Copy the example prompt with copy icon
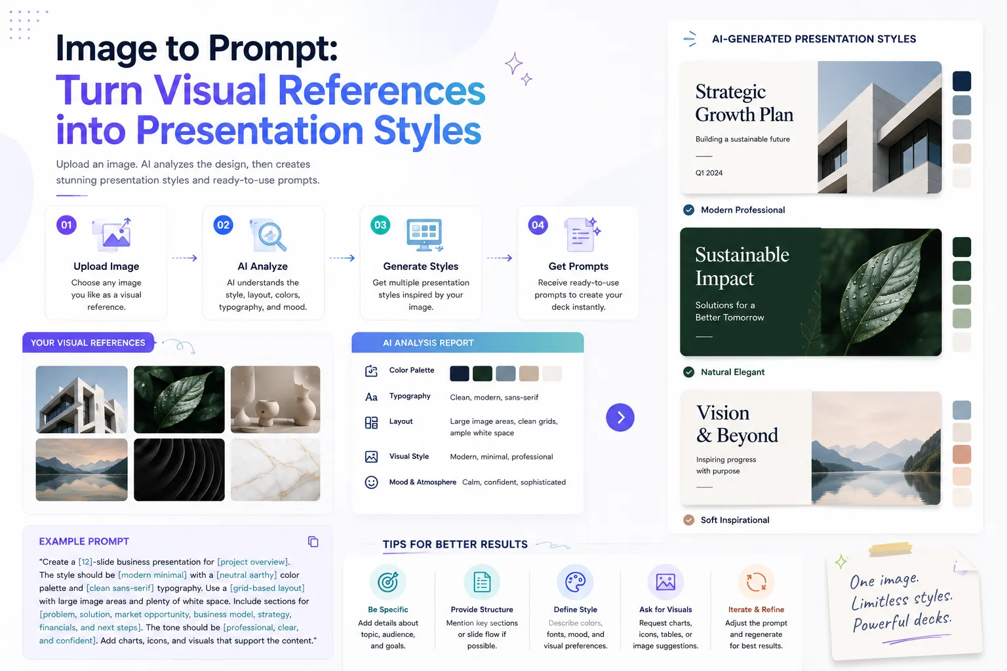The width and height of the screenshot is (1007, 671). click(313, 542)
